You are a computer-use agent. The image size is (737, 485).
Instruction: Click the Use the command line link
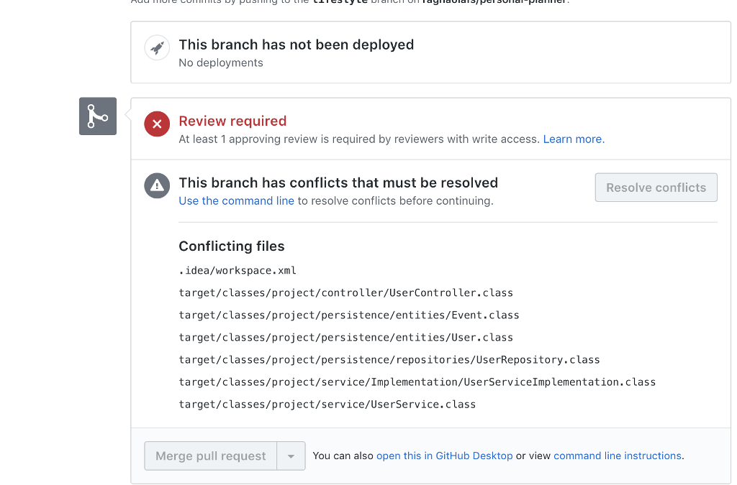236,200
